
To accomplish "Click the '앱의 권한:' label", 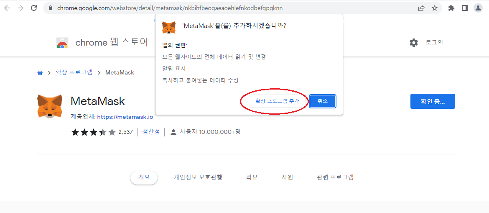I will (175, 45).
